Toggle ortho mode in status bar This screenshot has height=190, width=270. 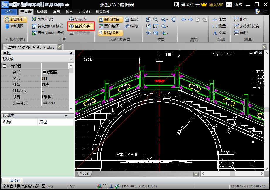(112, 186)
